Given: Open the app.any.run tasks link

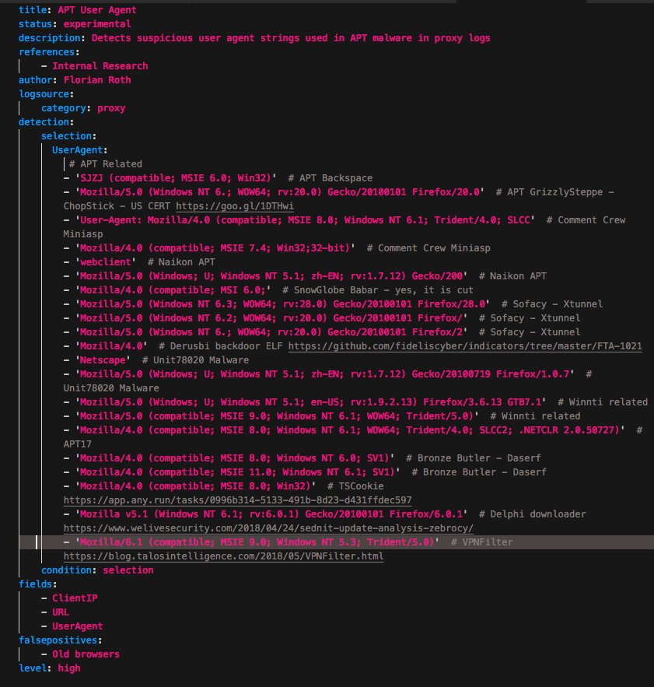Looking at the screenshot, I should [x=237, y=500].
